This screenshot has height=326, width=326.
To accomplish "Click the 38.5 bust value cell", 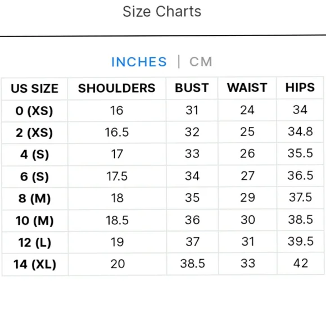I will 193,264.
